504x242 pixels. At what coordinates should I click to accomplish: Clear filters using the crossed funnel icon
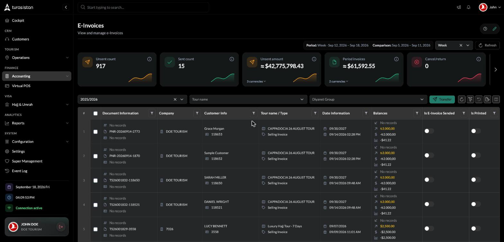pyautogui.click(x=470, y=99)
